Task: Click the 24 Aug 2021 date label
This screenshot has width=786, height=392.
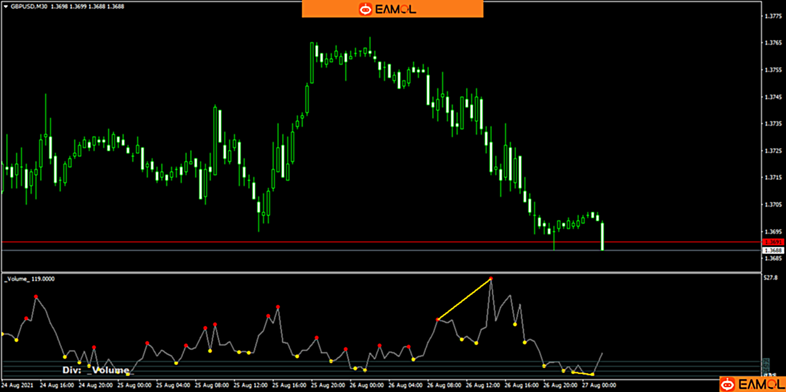Action: point(16,385)
